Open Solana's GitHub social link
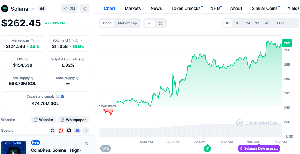Screen dimensions: 300x154 coord(69,131)
